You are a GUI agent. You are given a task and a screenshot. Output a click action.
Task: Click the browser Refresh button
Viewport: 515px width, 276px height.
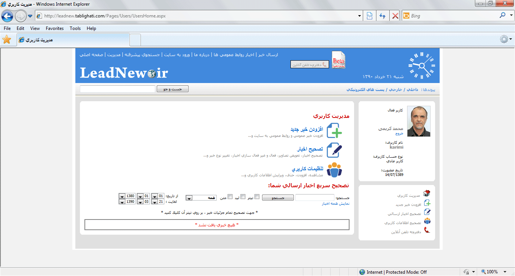coord(382,16)
